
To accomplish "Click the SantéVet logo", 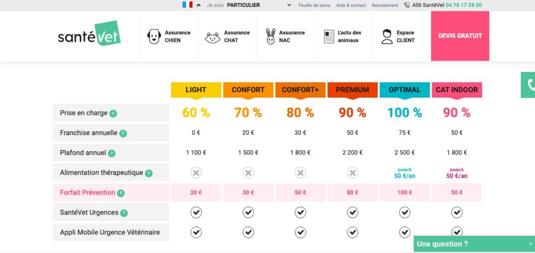I will point(89,34).
